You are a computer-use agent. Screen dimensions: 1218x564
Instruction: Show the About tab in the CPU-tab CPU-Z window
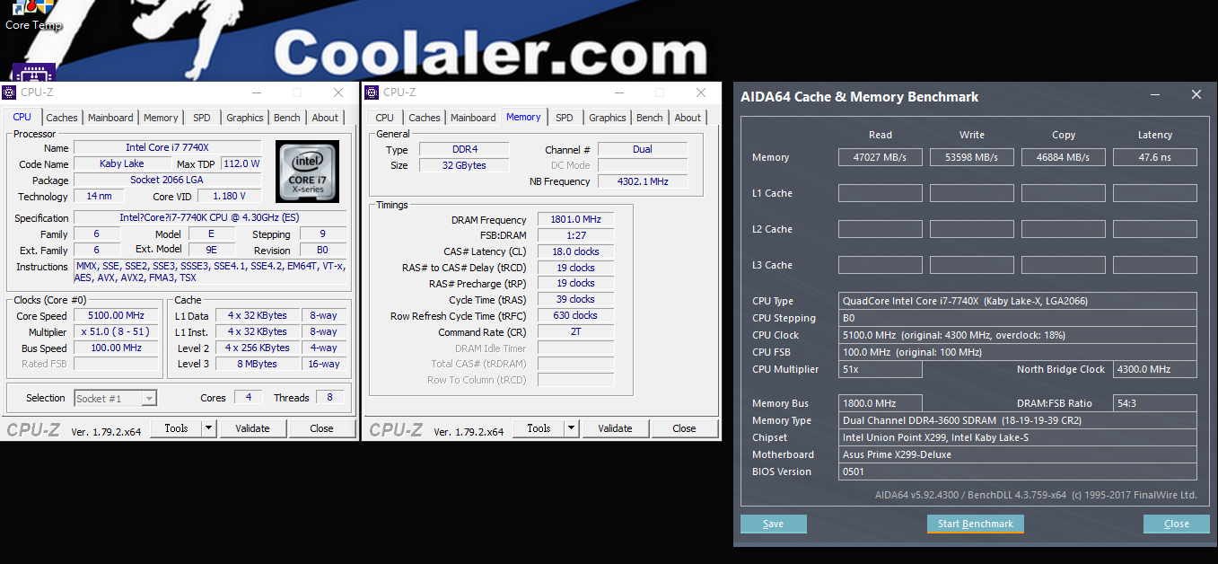point(325,118)
